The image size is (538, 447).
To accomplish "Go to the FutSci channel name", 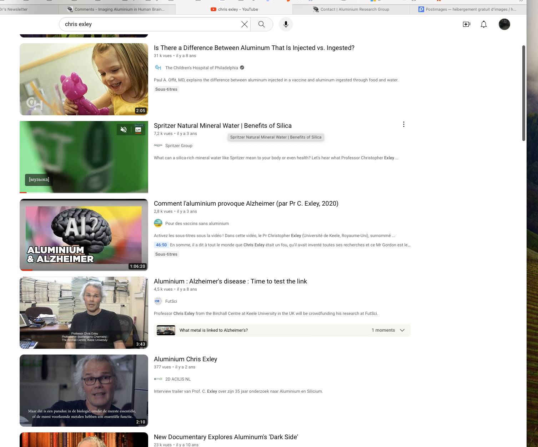I will (x=171, y=301).
